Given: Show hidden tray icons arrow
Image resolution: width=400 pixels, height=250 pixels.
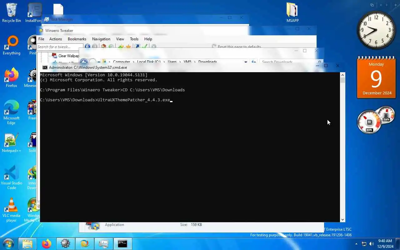Looking at the screenshot, I should [x=356, y=244].
